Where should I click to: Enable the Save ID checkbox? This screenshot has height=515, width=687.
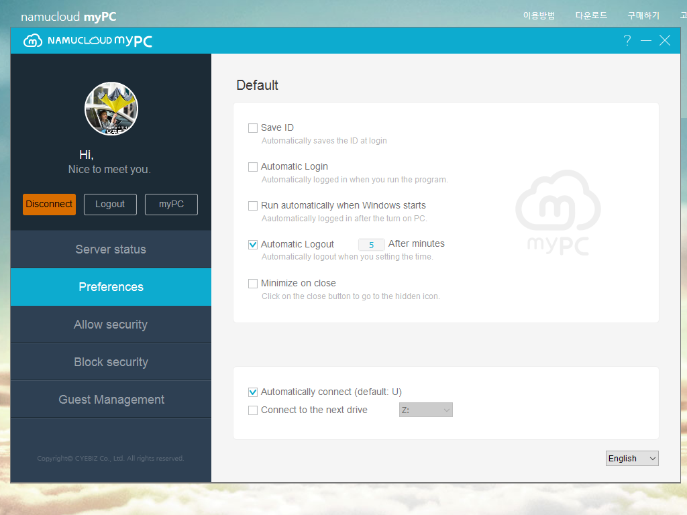[253, 128]
